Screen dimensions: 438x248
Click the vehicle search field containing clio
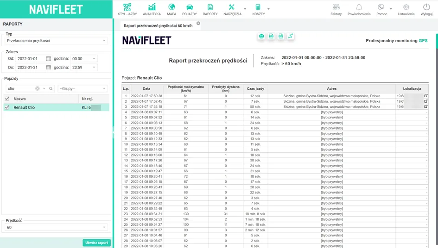click(21, 88)
